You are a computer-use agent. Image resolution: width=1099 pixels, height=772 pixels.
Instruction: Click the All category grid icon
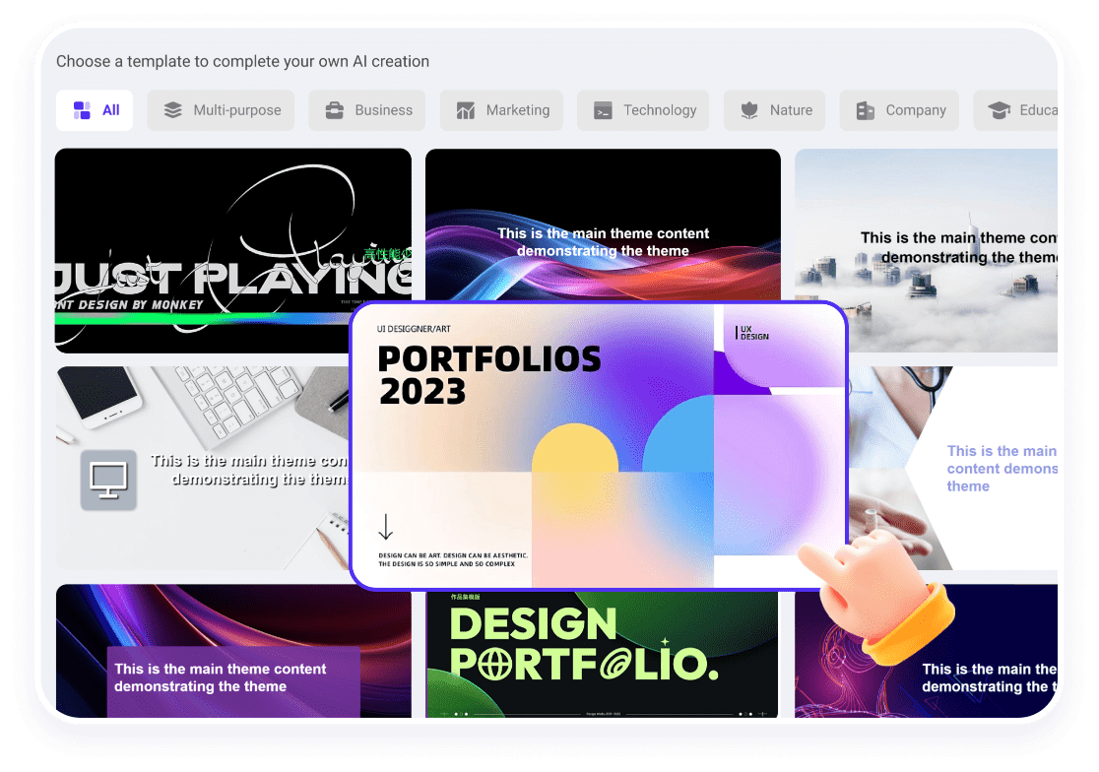[x=83, y=110]
